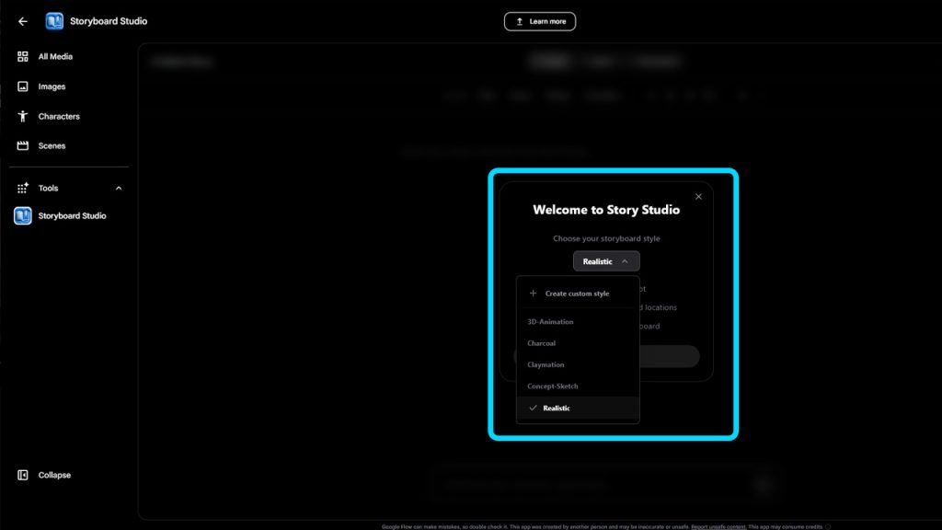
Task: Select the checked Realistic style option
Action: pyautogui.click(x=578, y=408)
